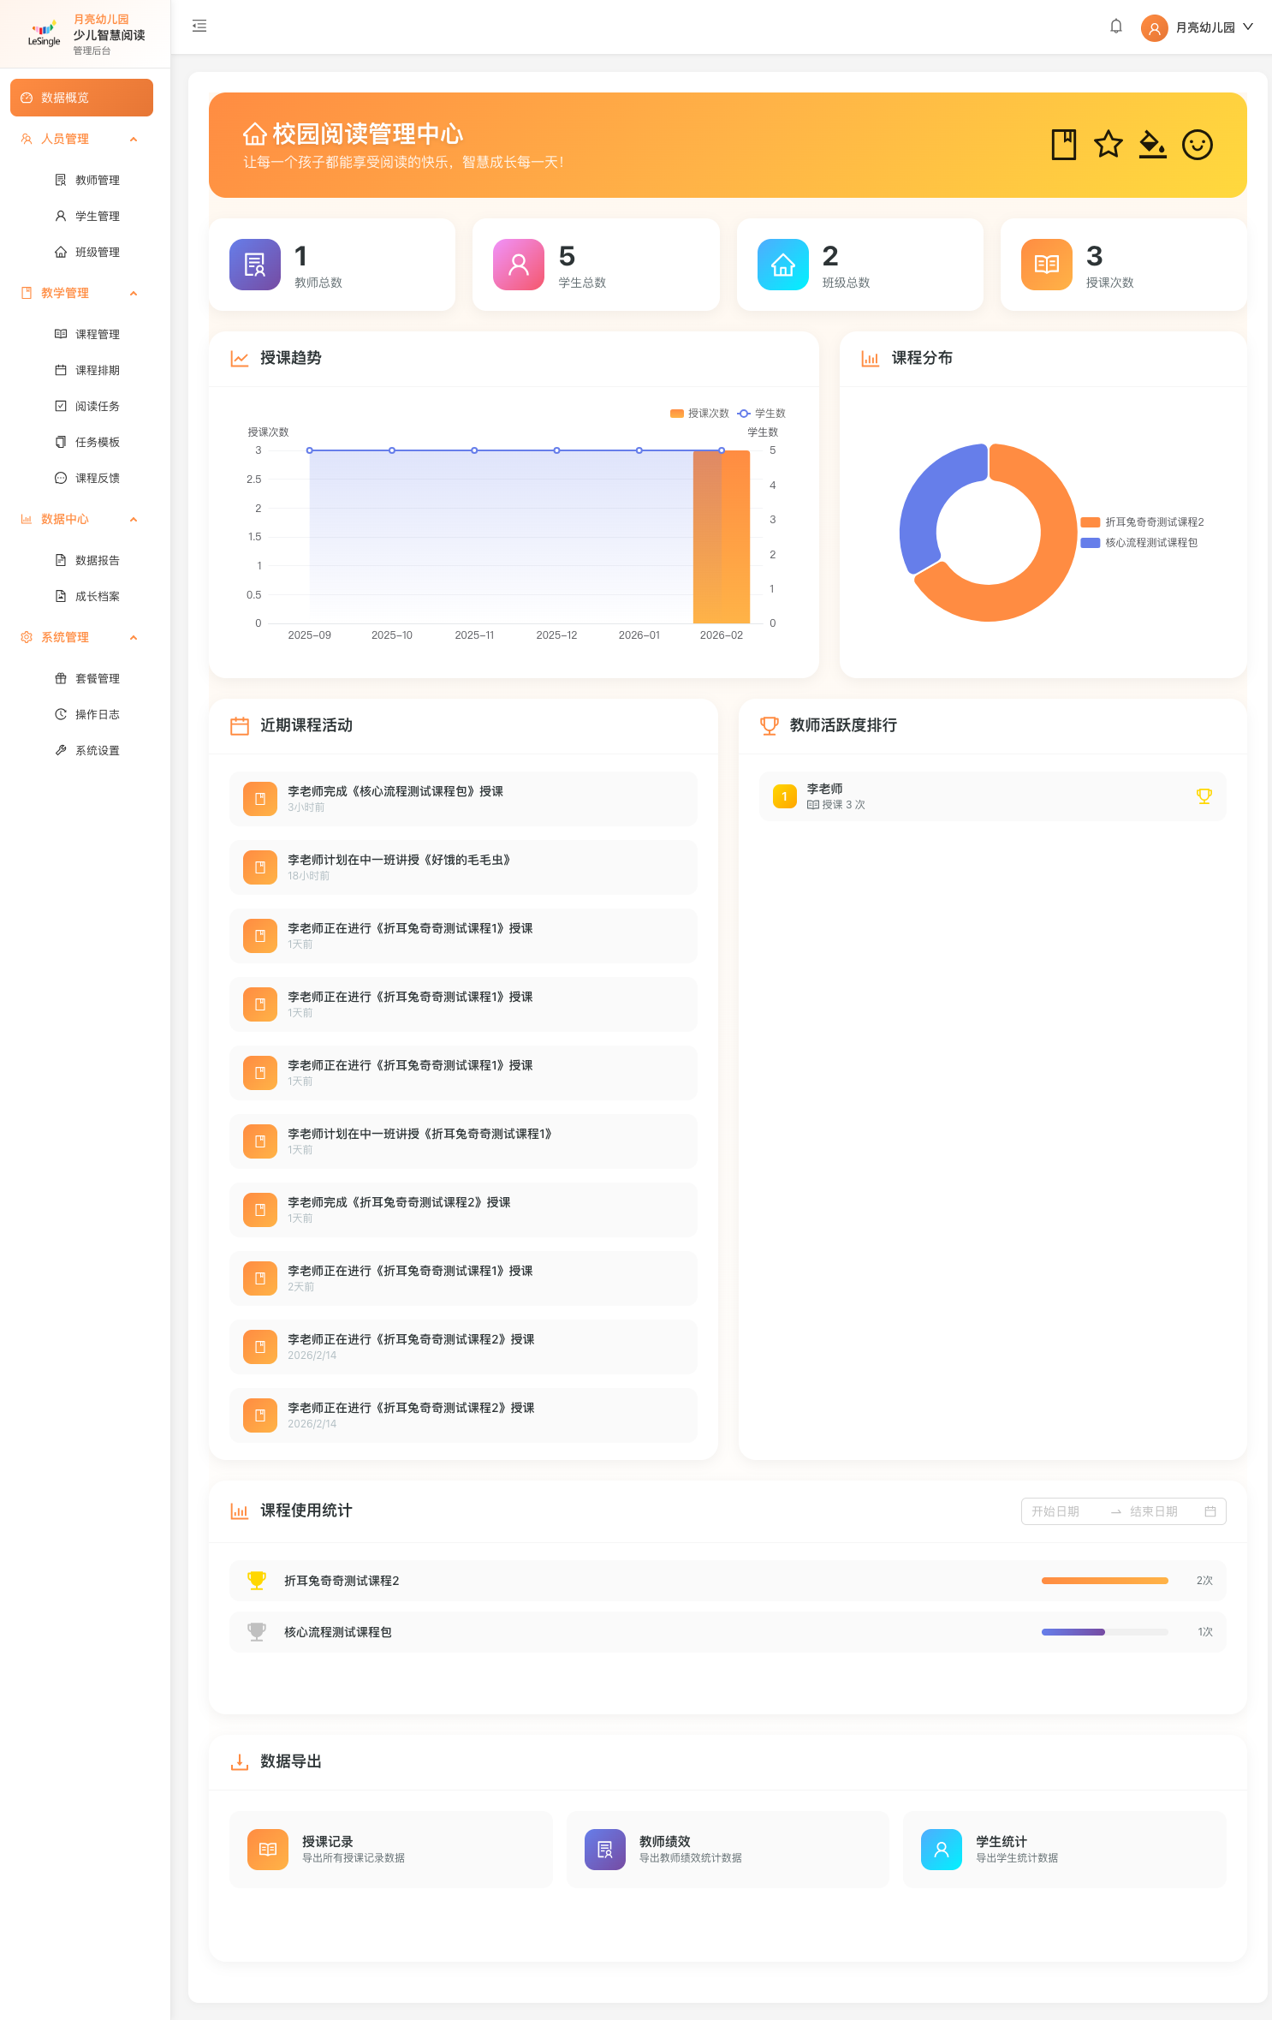Viewport: 1272px width, 2020px height.
Task: Open 课程排期 in the sidebar
Action: pyautogui.click(x=97, y=371)
